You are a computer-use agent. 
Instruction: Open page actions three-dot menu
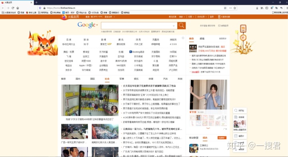230,8
